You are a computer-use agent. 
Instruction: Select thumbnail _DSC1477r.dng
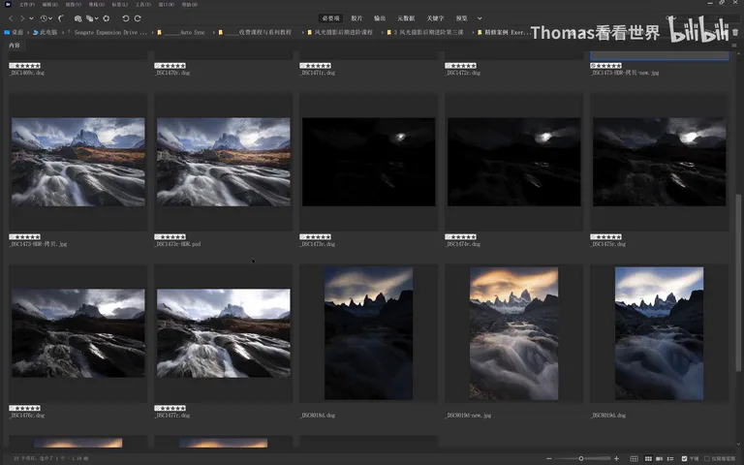pyautogui.click(x=224, y=333)
